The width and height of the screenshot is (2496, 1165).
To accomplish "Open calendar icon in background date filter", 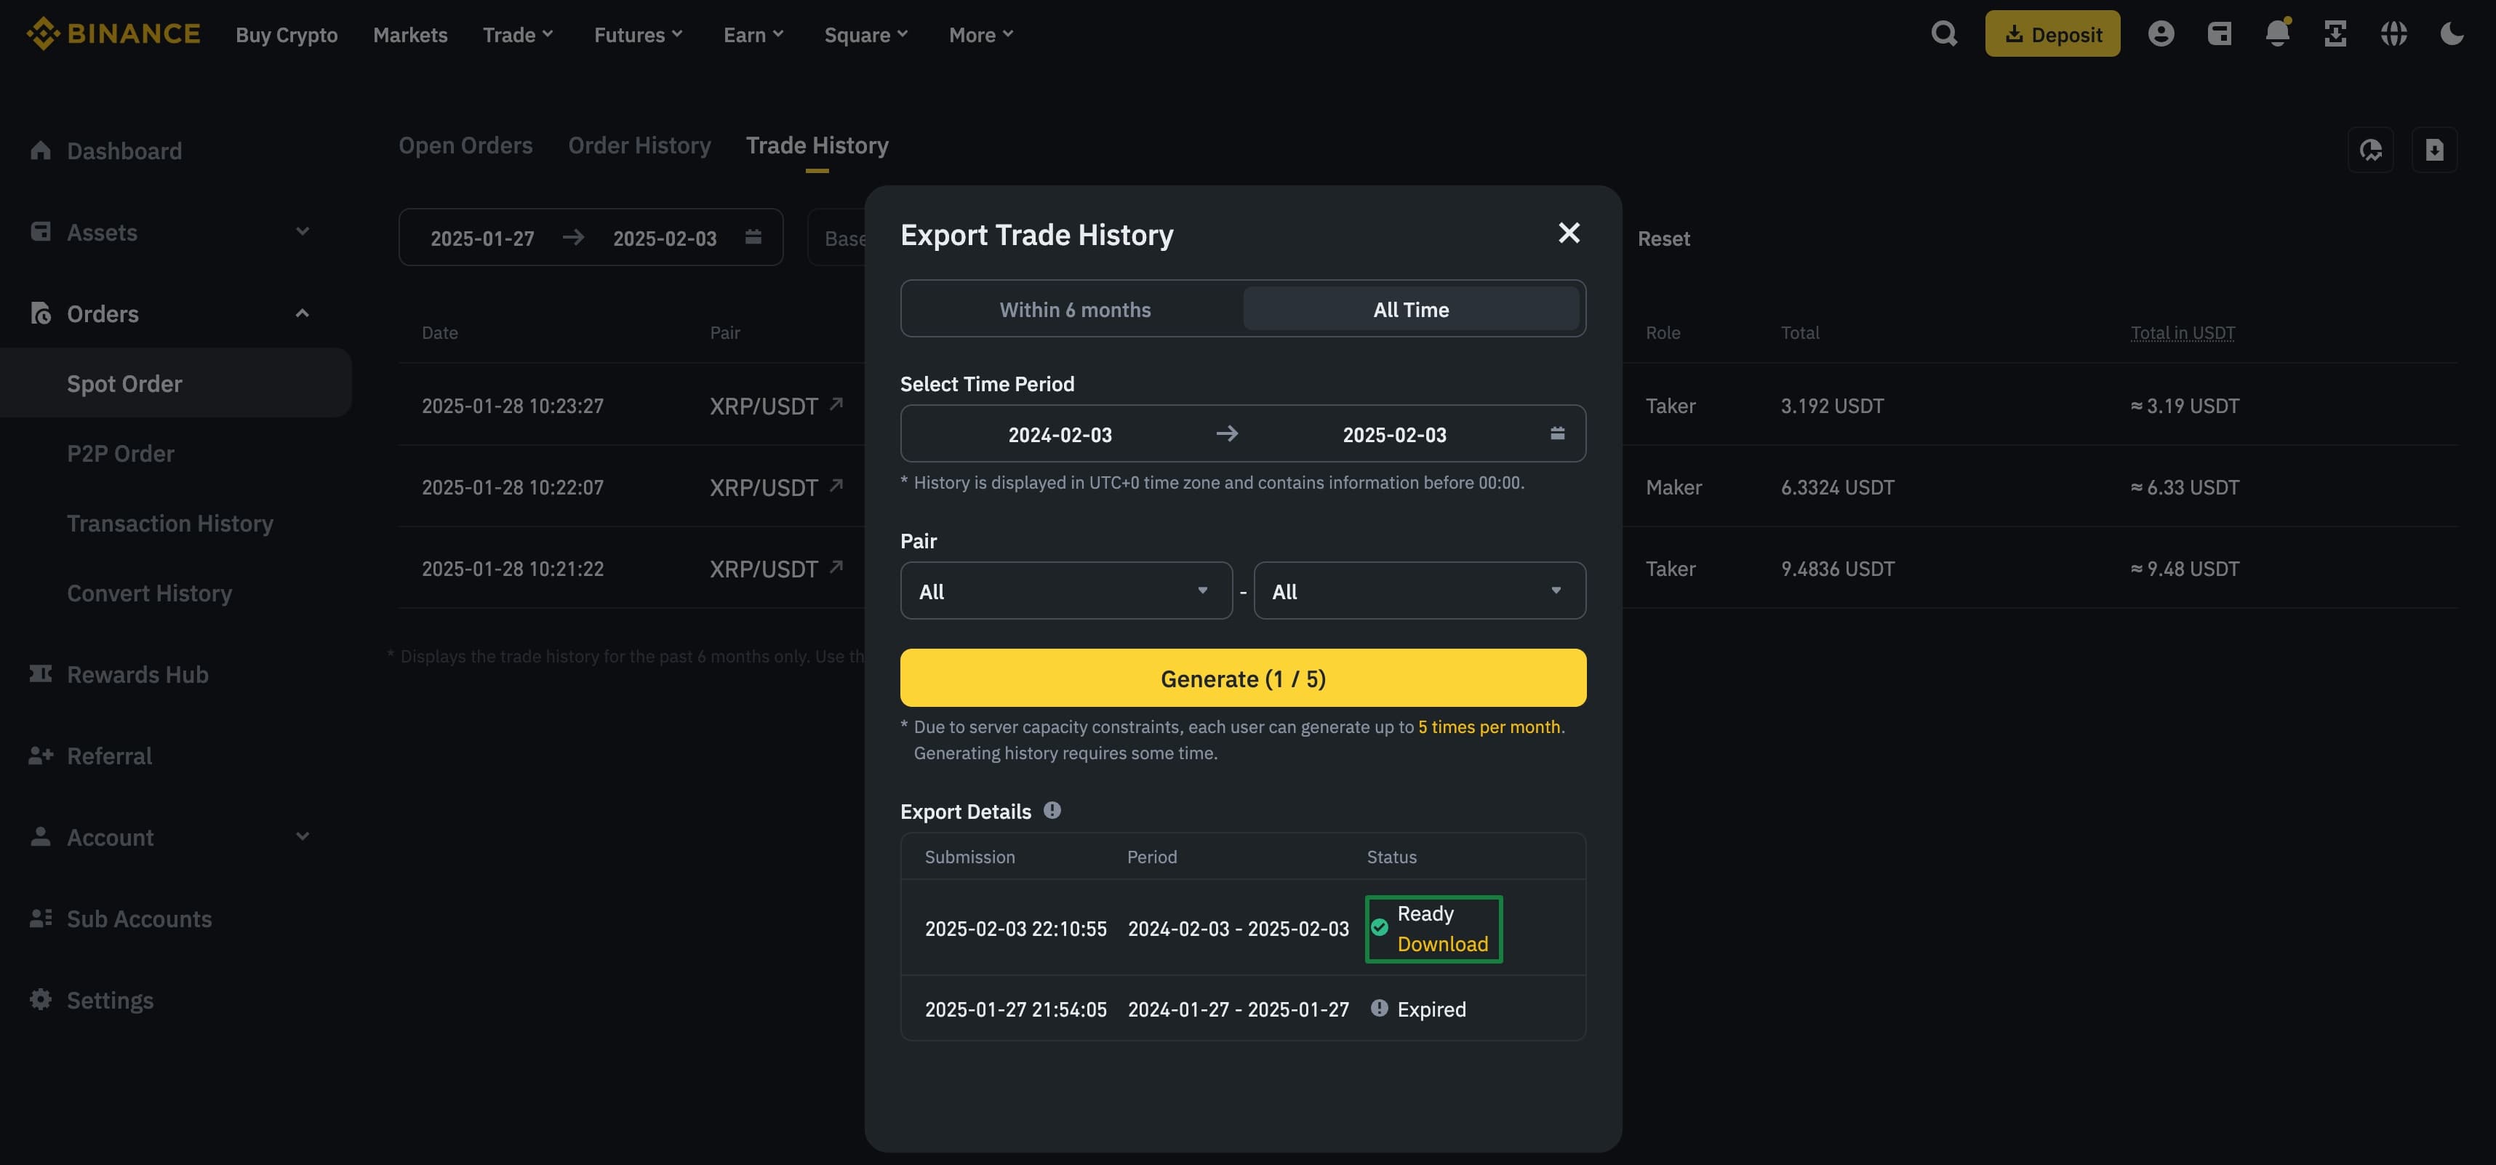I will (753, 238).
